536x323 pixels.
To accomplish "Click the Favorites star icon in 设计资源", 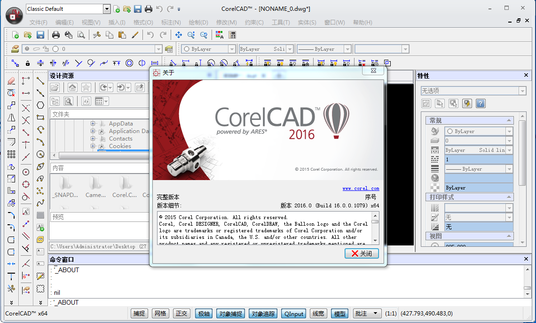I will 86,87.
